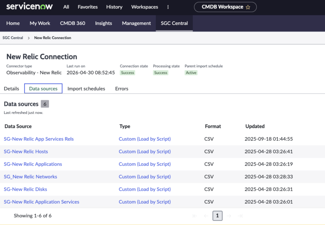Click Showing 1-6 of 6 text

coord(32,216)
